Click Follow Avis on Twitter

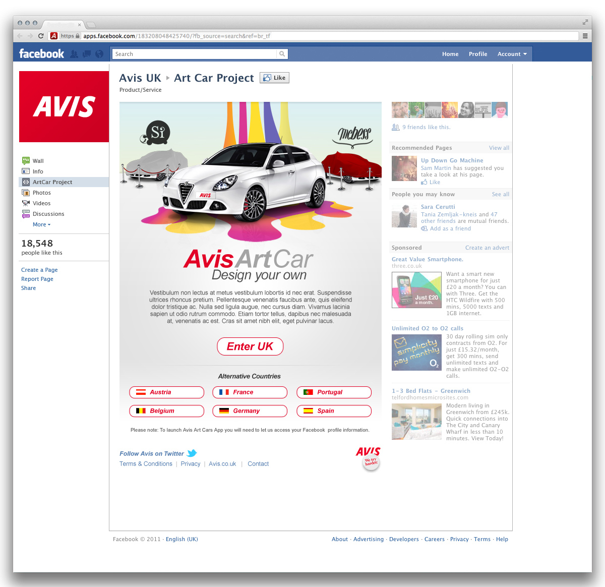point(152,453)
